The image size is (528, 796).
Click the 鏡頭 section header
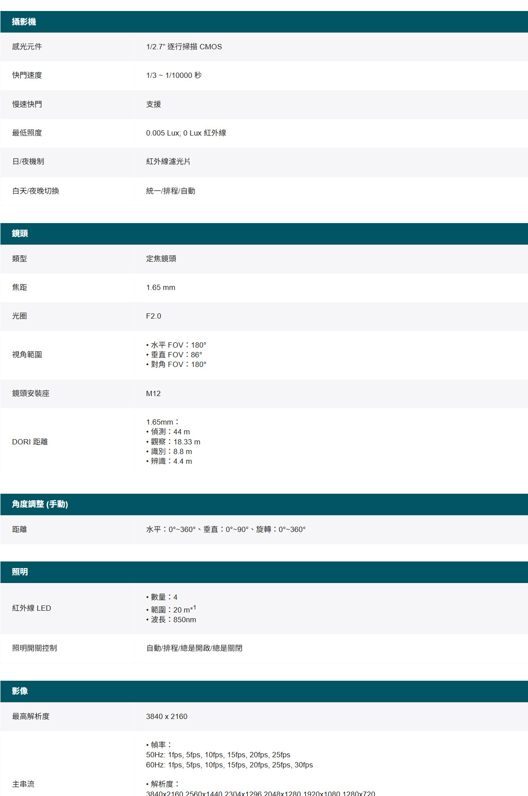coord(264,234)
